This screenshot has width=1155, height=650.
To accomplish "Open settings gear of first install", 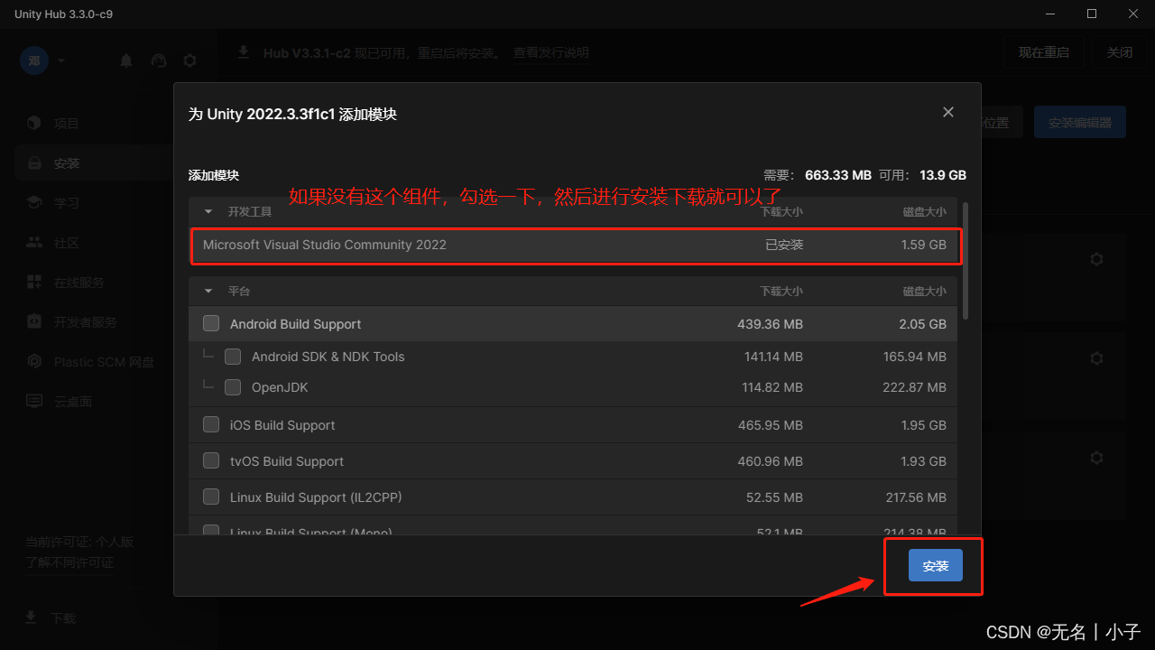I will click(x=1096, y=259).
